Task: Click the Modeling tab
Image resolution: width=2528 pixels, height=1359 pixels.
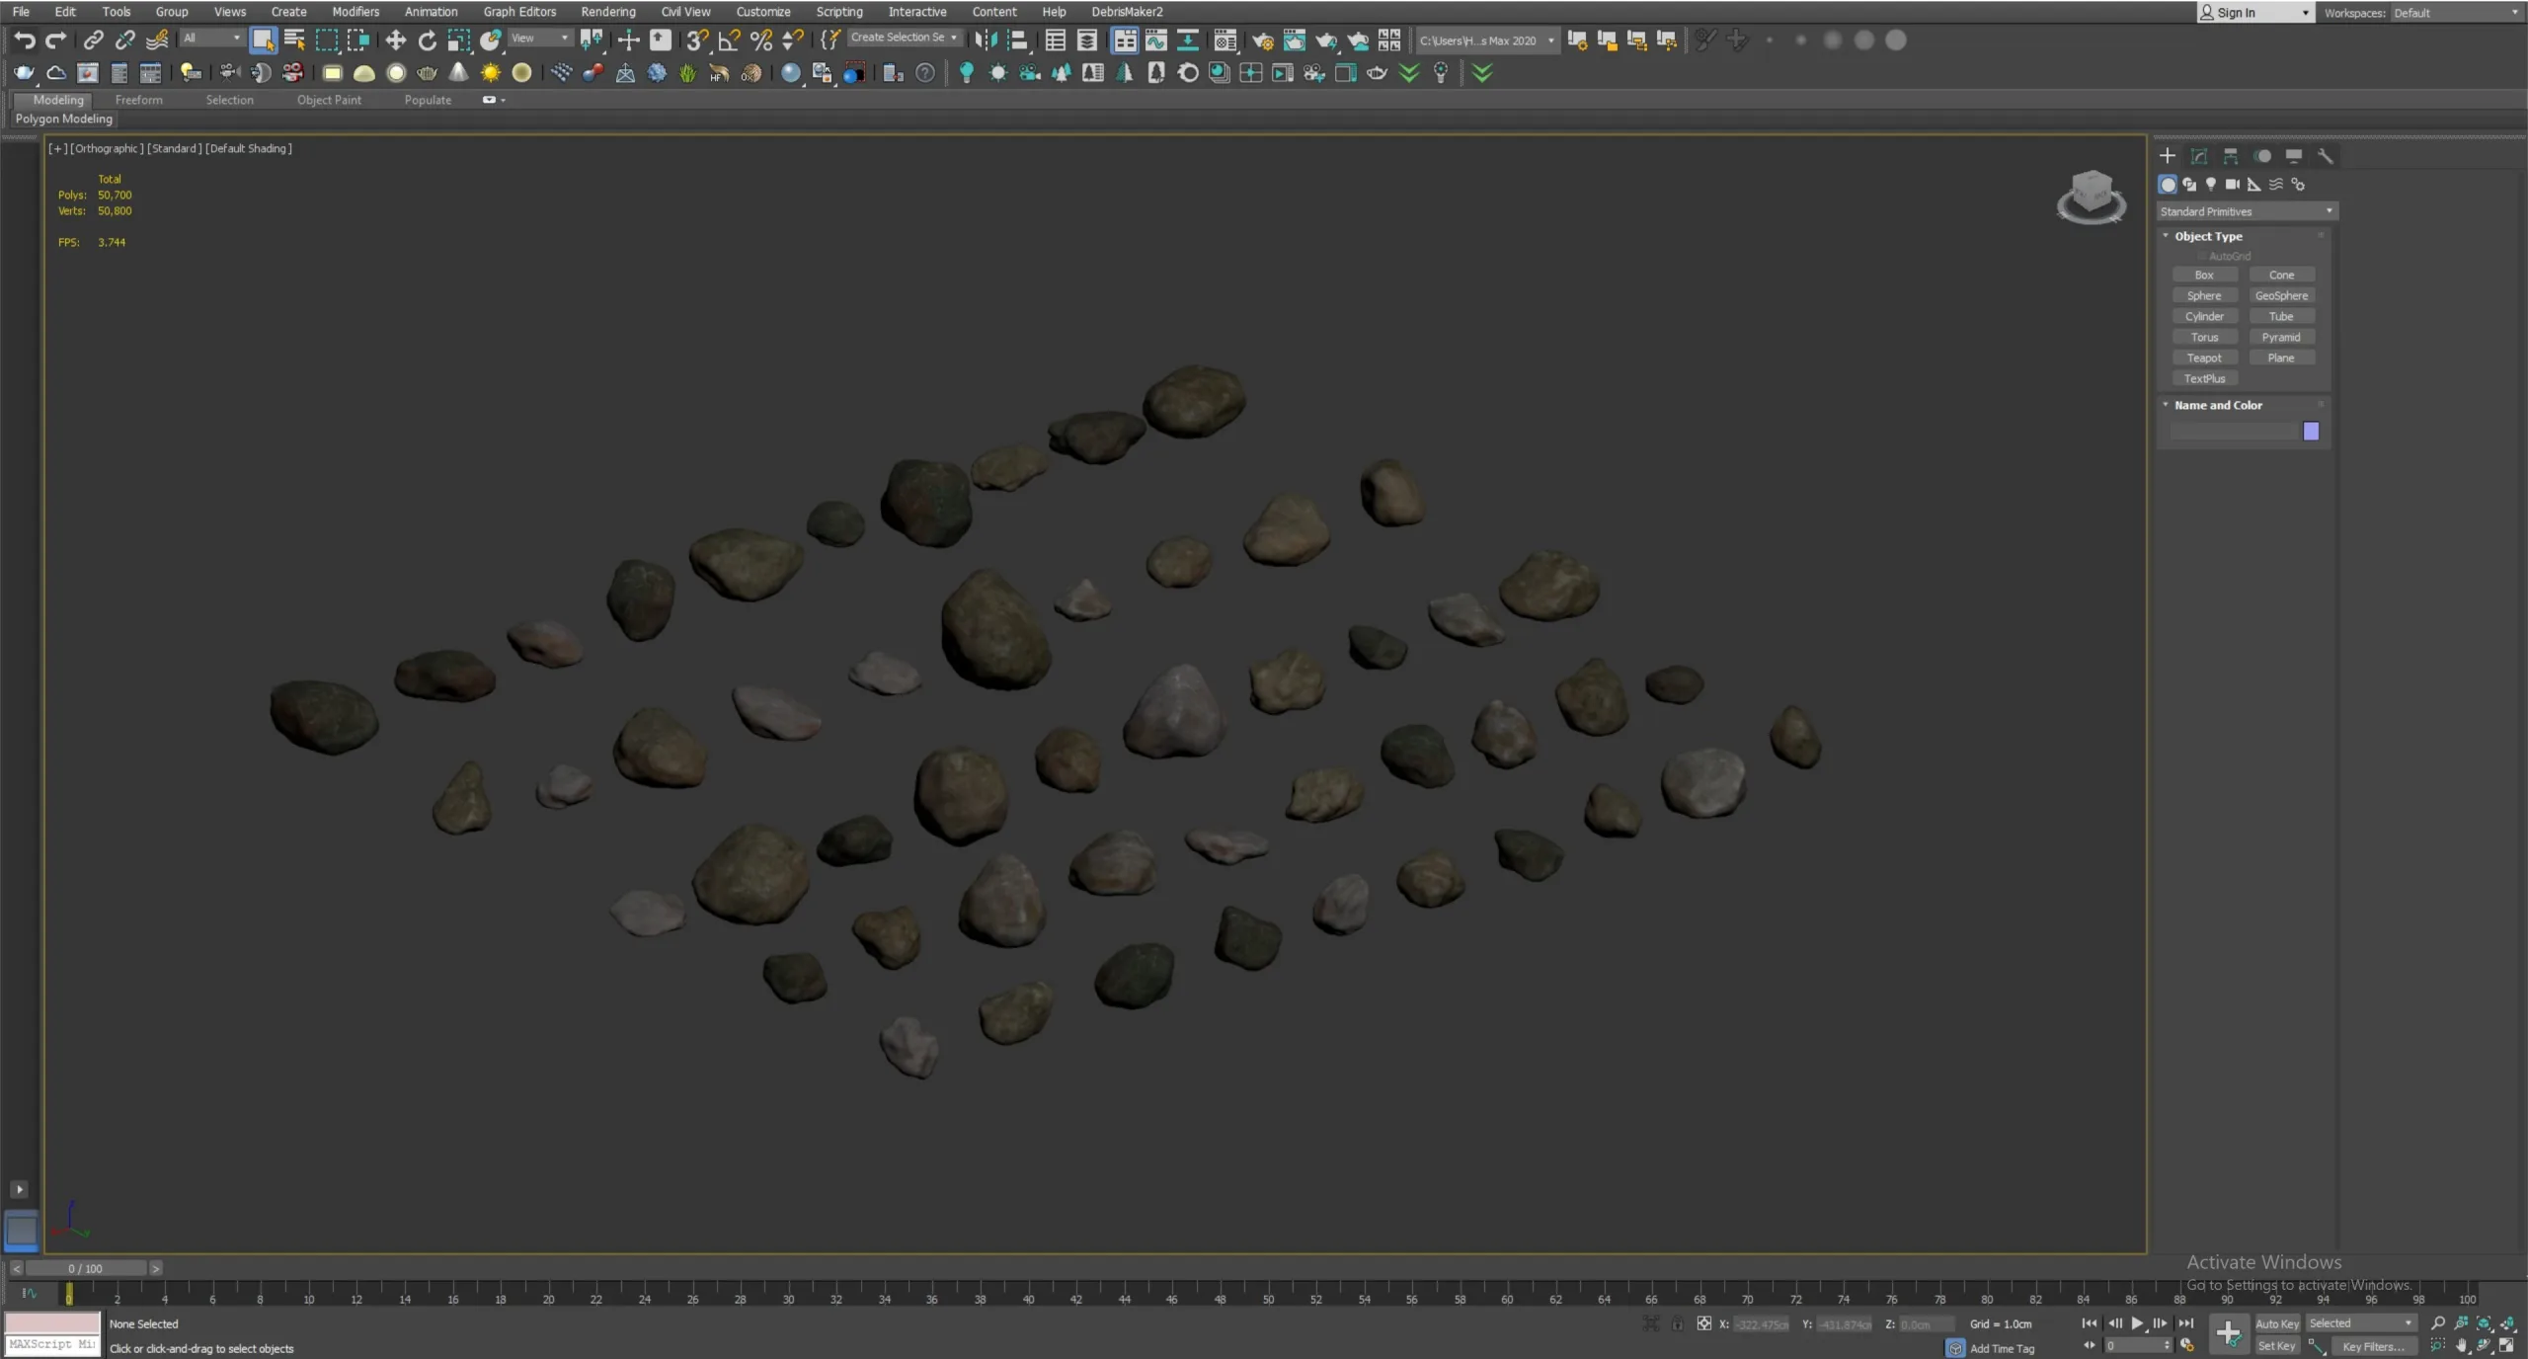Action: (x=57, y=99)
